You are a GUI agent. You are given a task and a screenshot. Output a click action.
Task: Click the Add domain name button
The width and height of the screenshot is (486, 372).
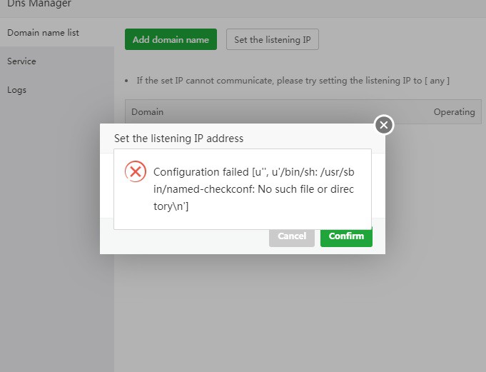tap(171, 39)
